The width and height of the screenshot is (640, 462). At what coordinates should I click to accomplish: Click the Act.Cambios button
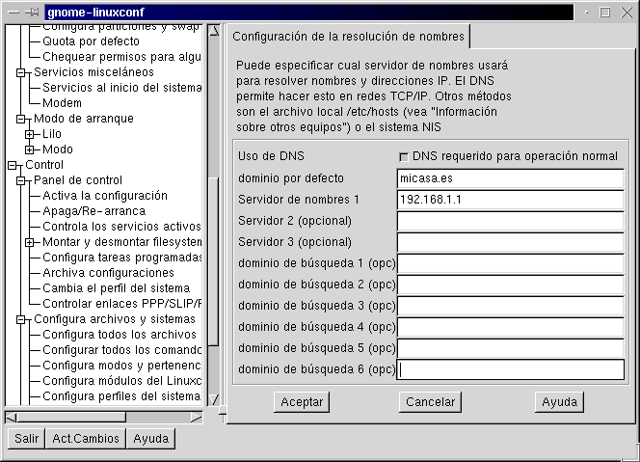tap(86, 439)
